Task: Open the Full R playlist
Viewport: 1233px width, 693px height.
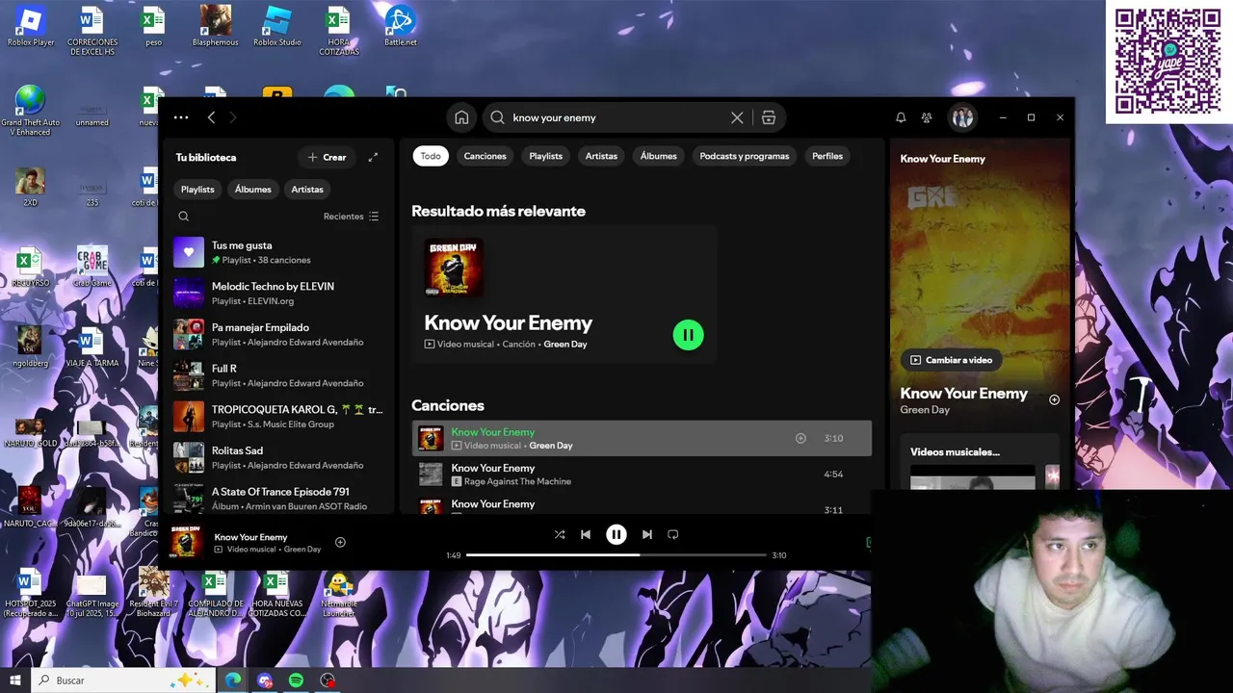Action: [x=279, y=375]
